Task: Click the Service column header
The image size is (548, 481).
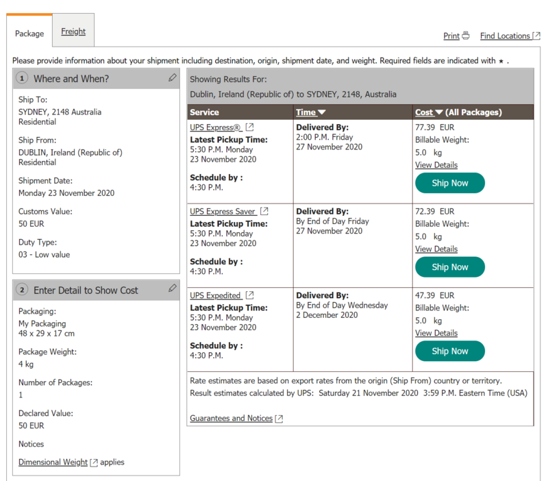Action: tap(204, 112)
